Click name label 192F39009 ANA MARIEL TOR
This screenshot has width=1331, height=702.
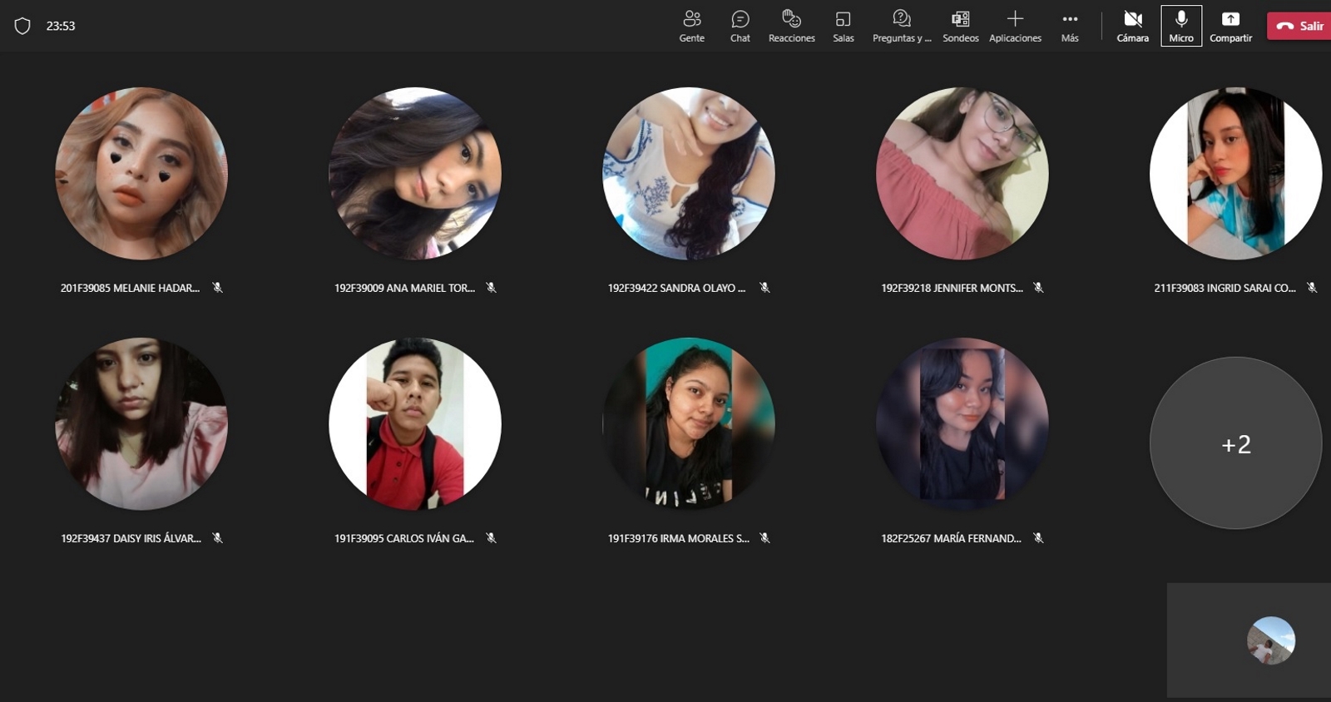pyautogui.click(x=404, y=289)
